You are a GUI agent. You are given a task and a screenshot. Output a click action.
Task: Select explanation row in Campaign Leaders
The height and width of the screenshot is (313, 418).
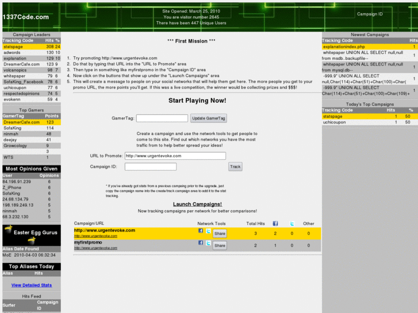pyautogui.click(x=32, y=59)
